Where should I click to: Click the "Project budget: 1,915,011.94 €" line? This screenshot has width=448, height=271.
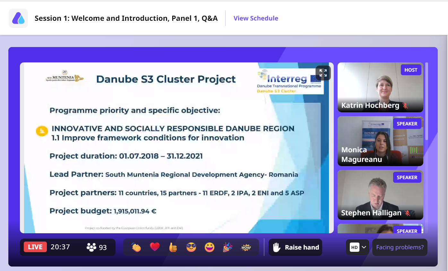coord(103,211)
